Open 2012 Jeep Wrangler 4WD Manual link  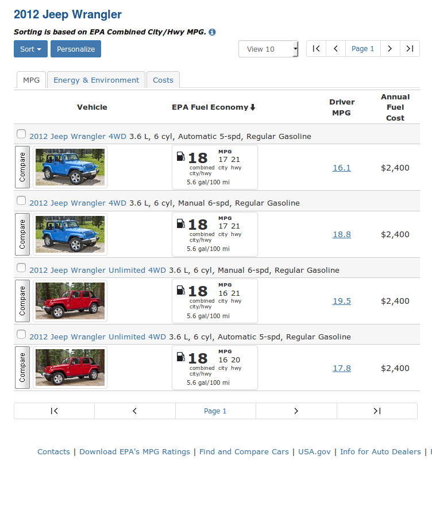pyautogui.click(x=78, y=203)
